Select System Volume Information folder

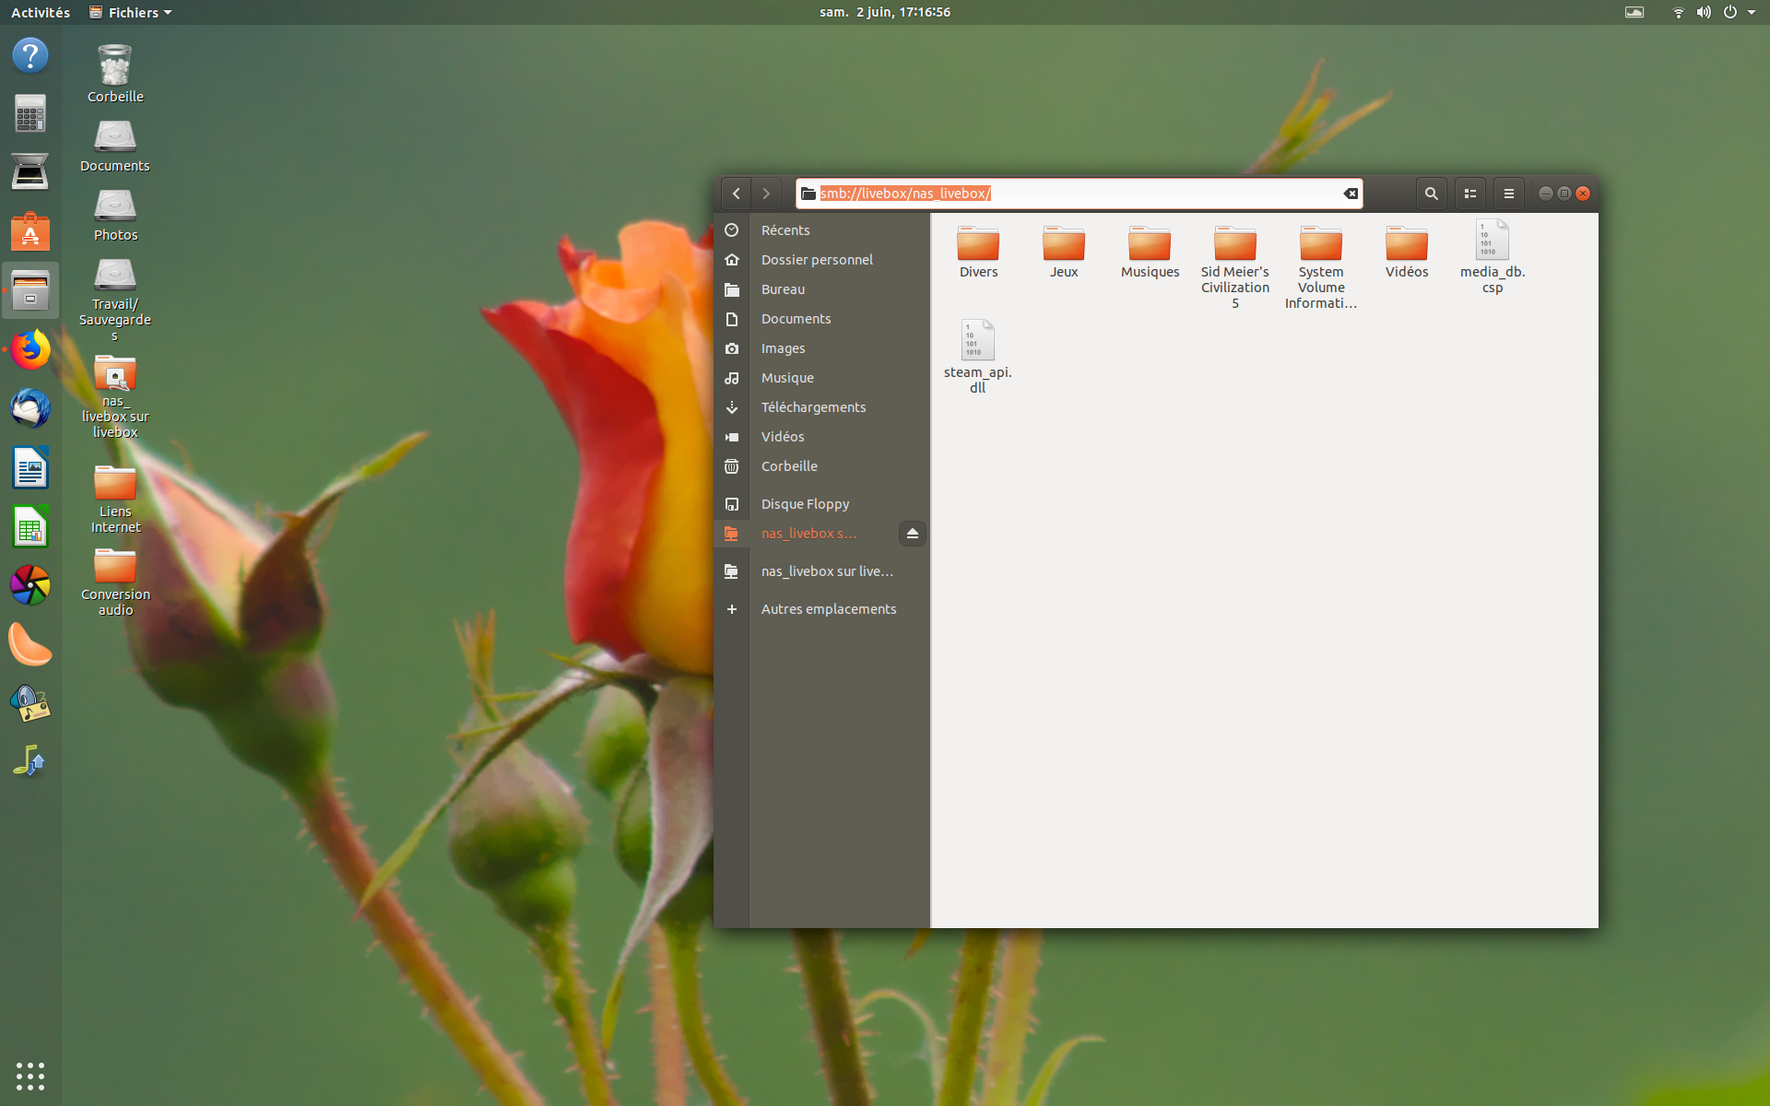[1321, 265]
